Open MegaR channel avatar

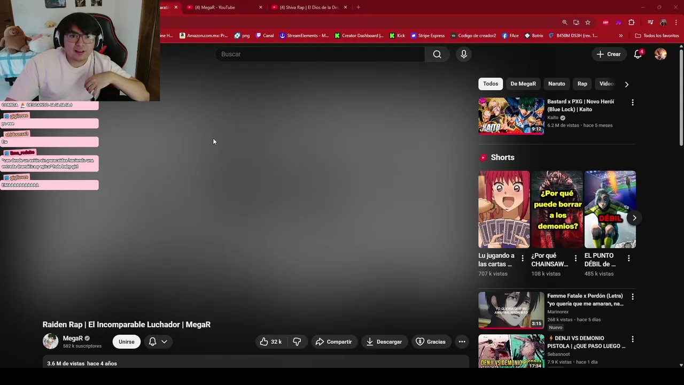(x=50, y=341)
